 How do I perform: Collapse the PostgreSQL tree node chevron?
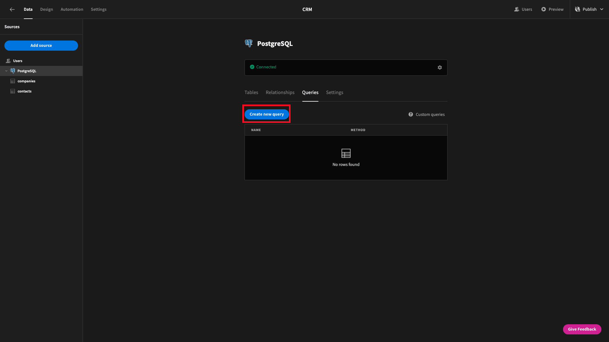point(6,71)
